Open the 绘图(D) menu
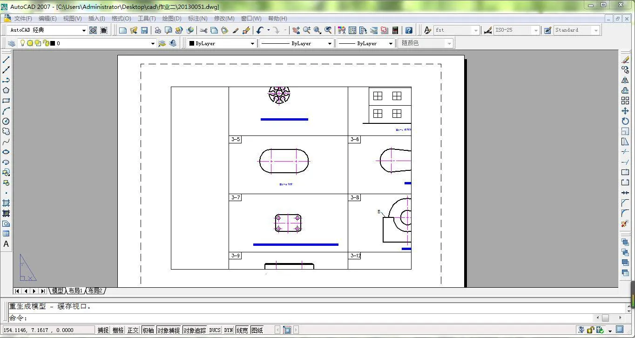 point(171,19)
